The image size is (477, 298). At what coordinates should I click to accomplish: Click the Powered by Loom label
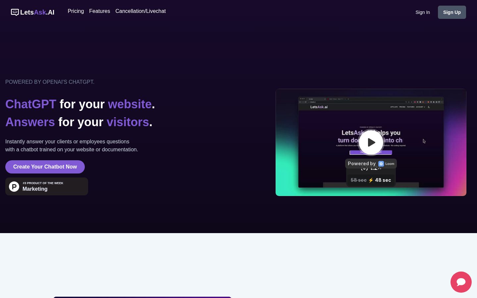click(x=371, y=164)
